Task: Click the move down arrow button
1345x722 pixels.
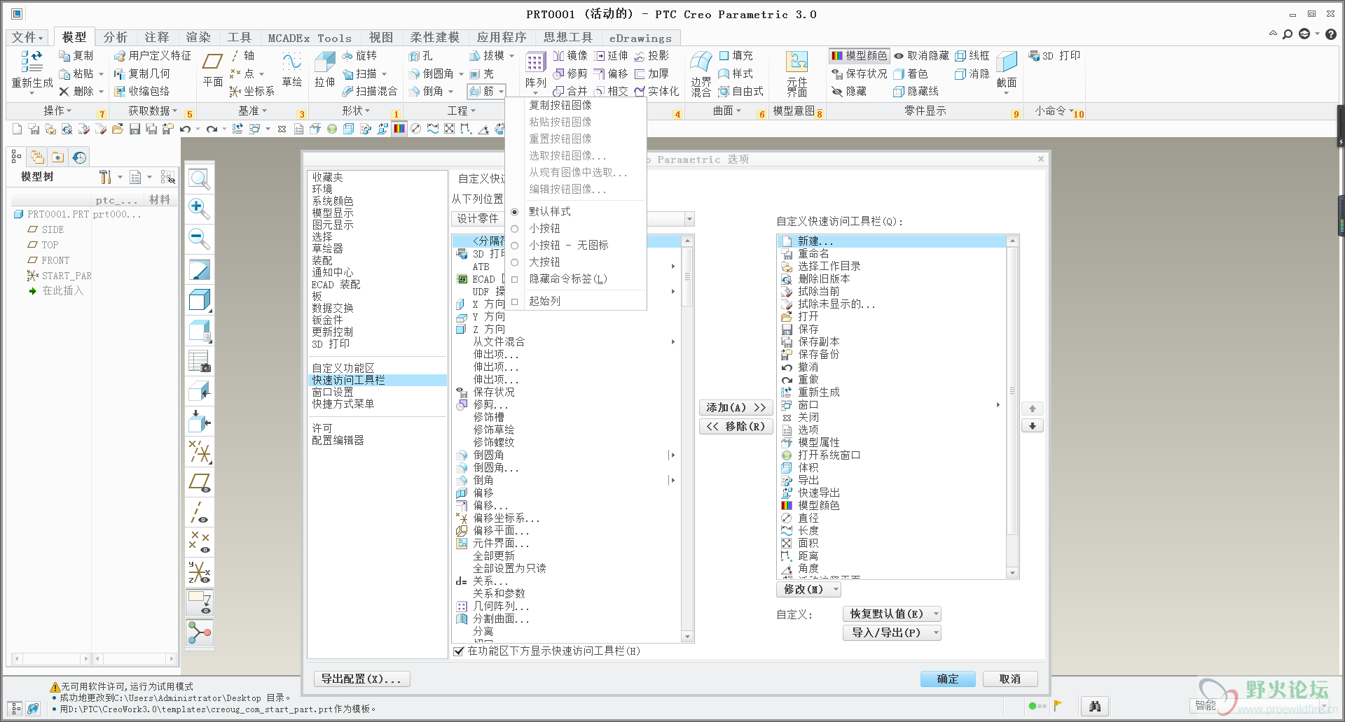Action: click(x=1033, y=426)
